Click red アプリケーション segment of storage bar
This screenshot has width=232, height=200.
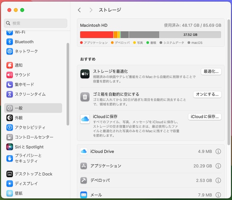coord(97,34)
